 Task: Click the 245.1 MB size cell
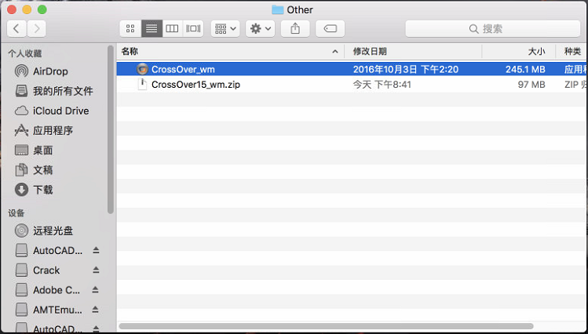tap(525, 69)
